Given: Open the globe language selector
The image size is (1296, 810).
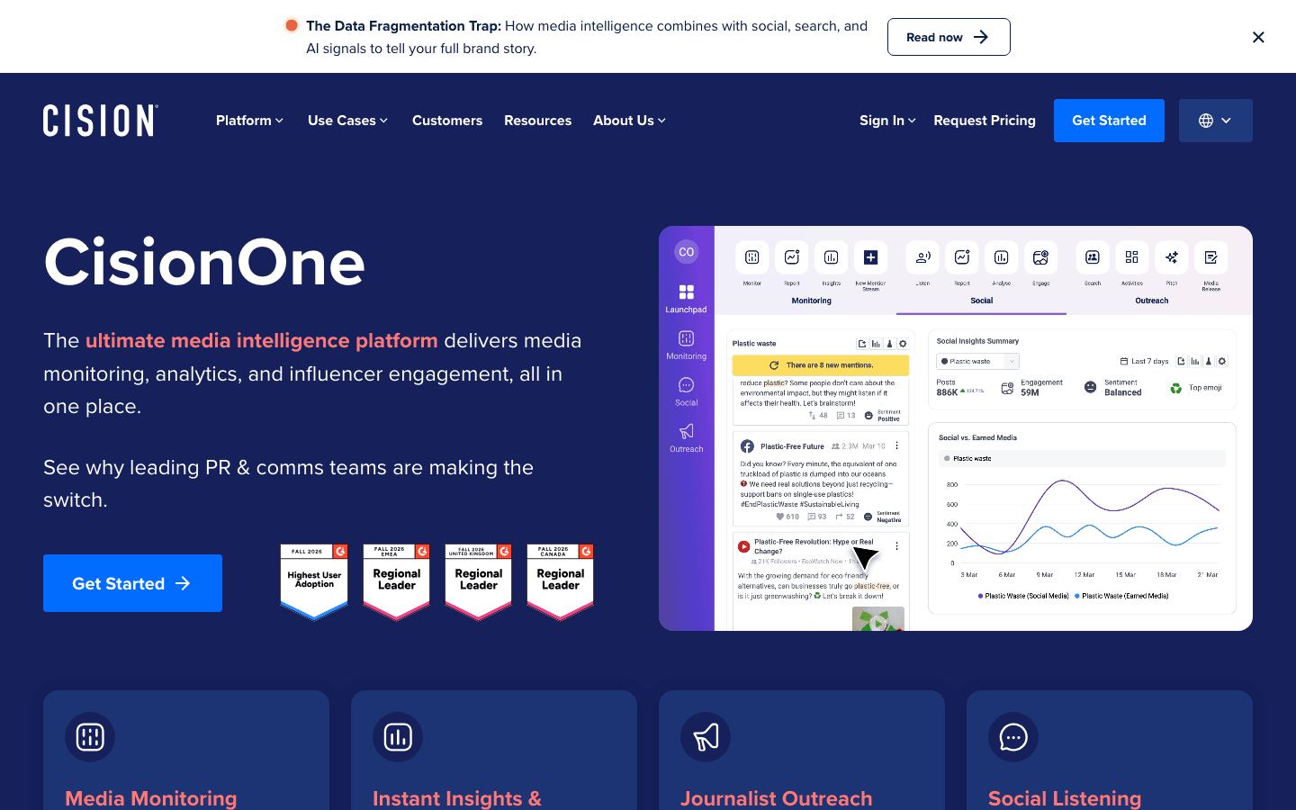Looking at the screenshot, I should point(1215,121).
